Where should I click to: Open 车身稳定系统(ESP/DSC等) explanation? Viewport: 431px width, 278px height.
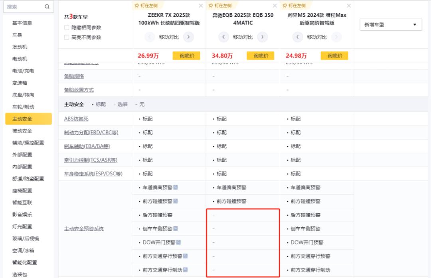point(93,174)
